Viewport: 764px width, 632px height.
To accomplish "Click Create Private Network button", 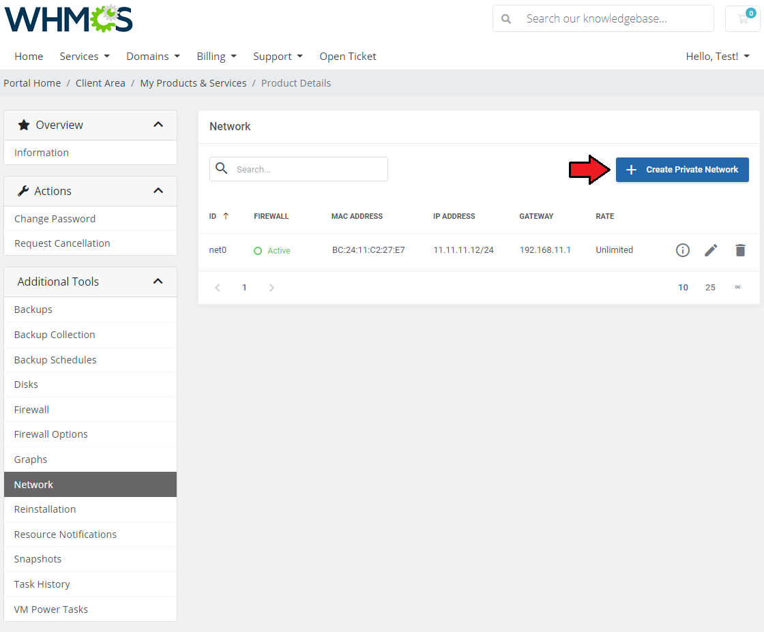I will pyautogui.click(x=682, y=170).
